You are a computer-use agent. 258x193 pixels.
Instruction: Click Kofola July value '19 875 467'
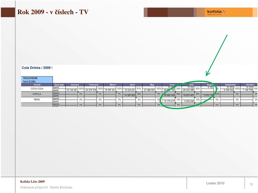pos(188,95)
